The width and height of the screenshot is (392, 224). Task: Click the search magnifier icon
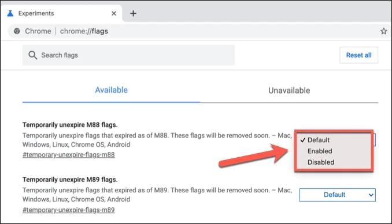pyautogui.click(x=32, y=55)
